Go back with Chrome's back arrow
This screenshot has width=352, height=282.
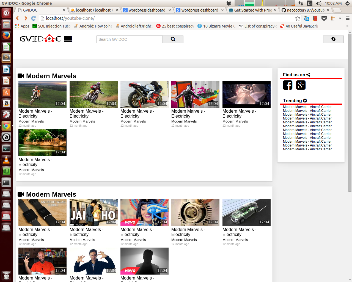point(17,18)
